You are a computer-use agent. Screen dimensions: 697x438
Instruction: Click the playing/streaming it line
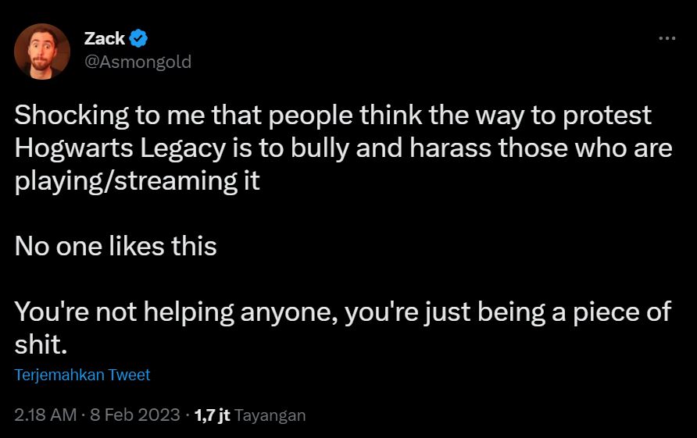tap(137, 181)
